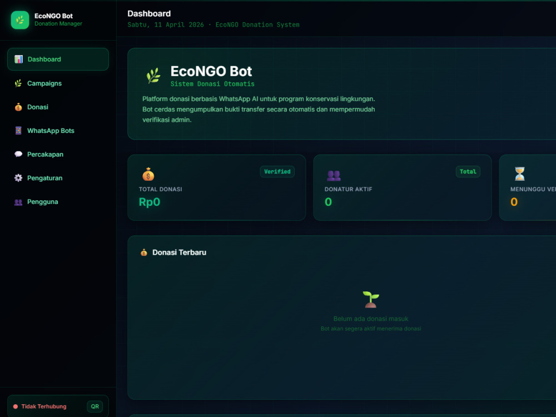Click the donors silhouette icon in Donatur Aktif card
556x417 pixels.
point(334,175)
